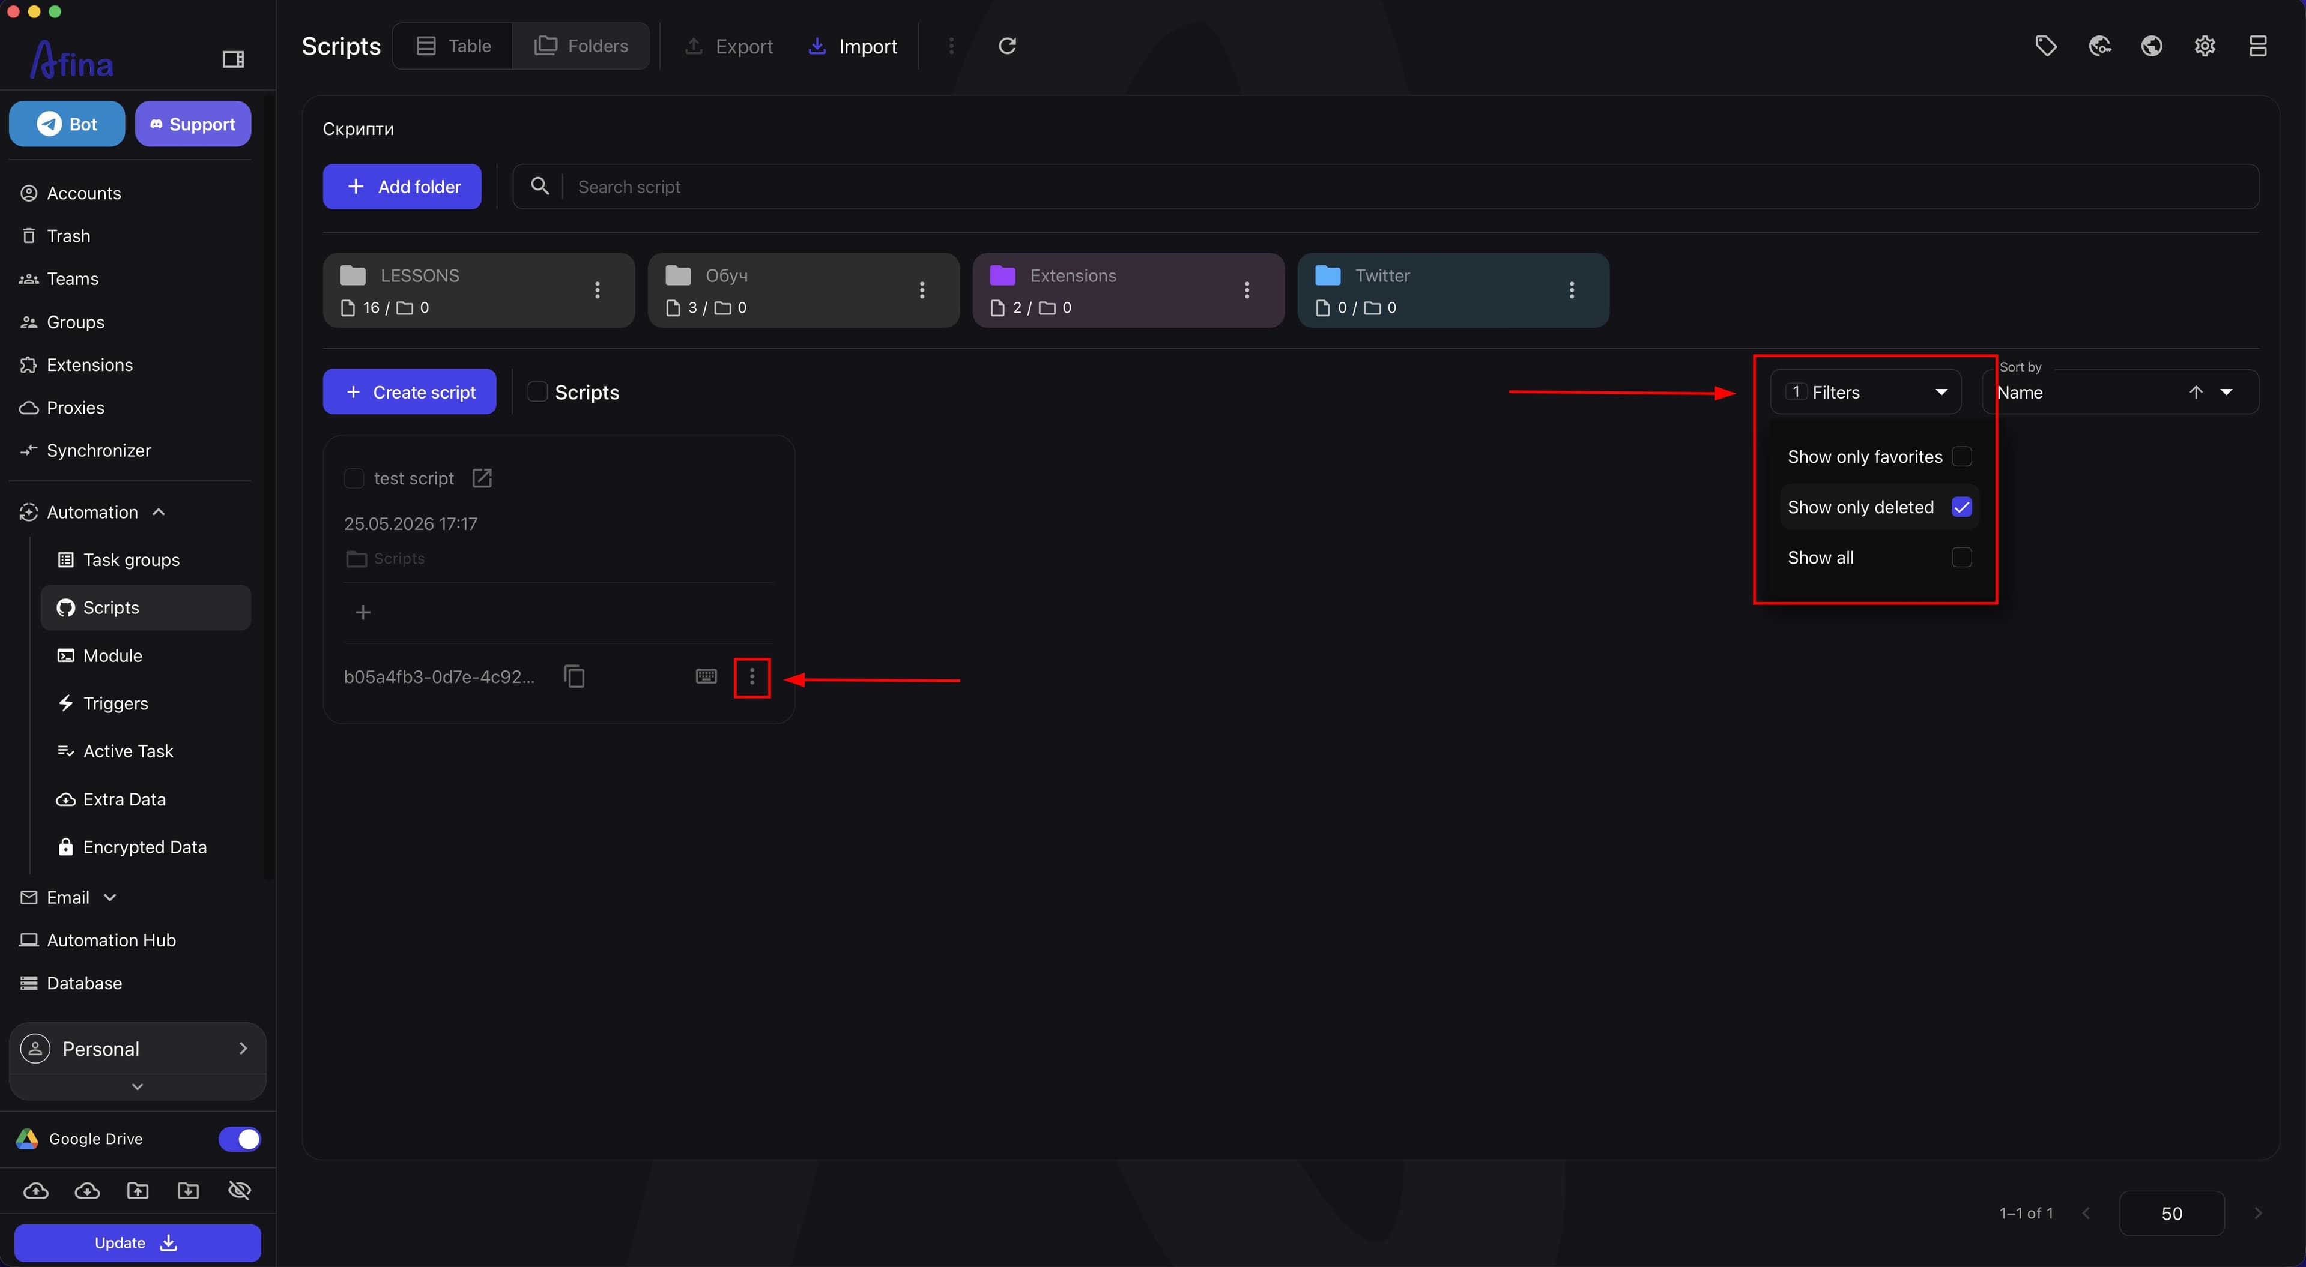The image size is (2306, 1267).
Task: Collapse the Automation section
Action: click(x=159, y=512)
